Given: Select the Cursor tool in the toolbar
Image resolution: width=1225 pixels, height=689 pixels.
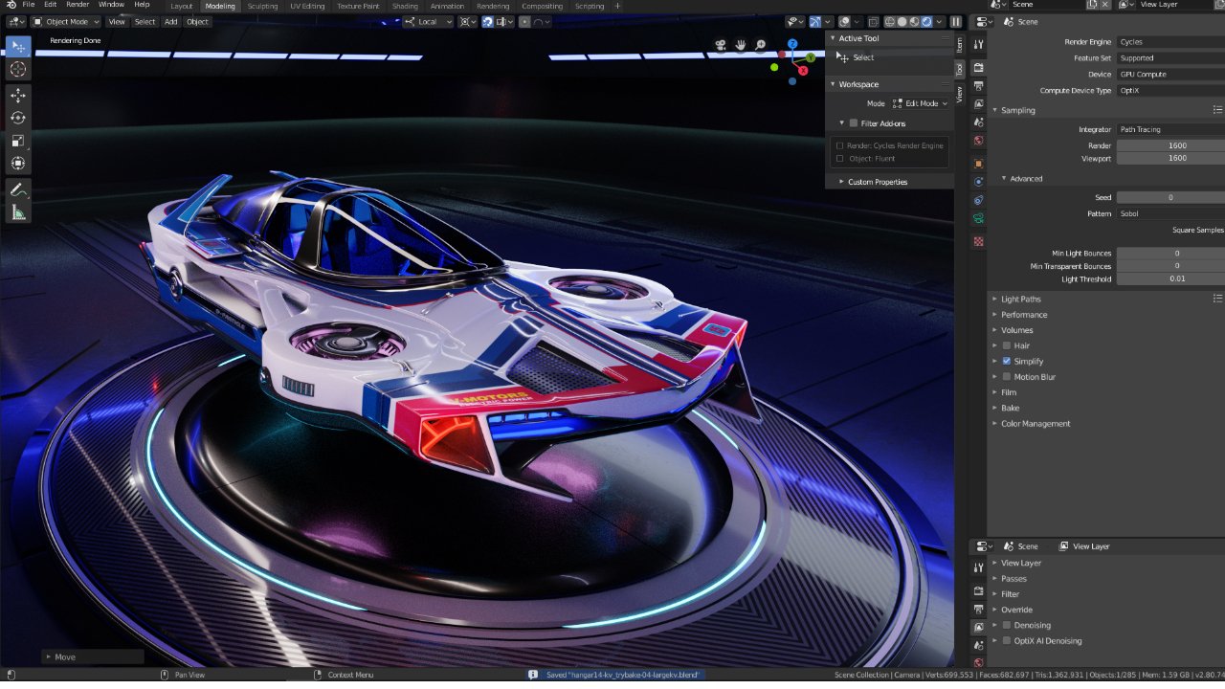Looking at the screenshot, I should pyautogui.click(x=18, y=70).
